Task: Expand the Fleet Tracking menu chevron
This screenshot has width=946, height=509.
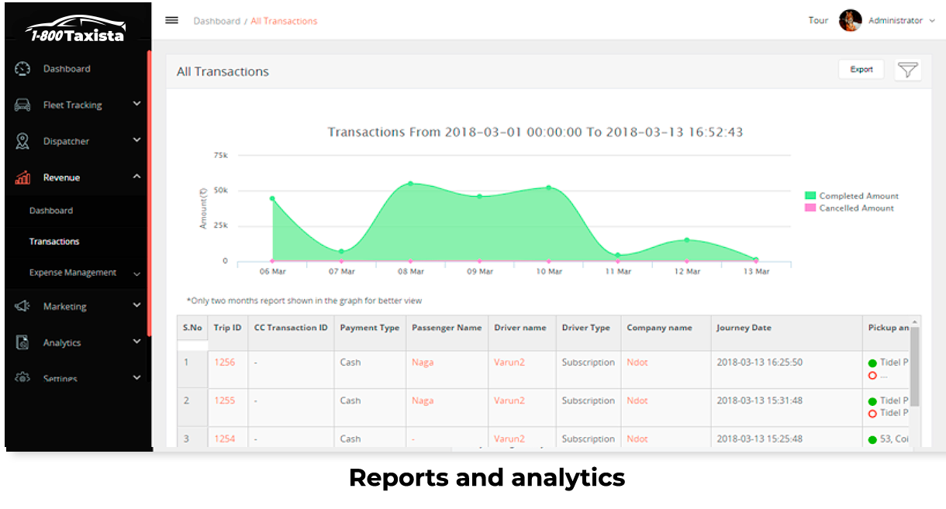Action: [x=136, y=103]
